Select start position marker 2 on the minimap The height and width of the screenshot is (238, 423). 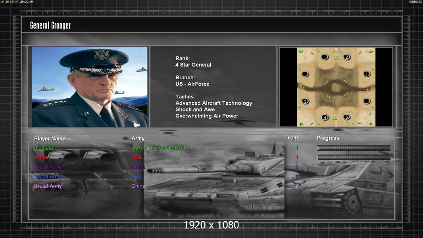(347, 57)
